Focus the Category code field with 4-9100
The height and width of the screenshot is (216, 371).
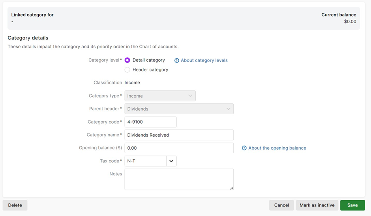tap(150, 122)
